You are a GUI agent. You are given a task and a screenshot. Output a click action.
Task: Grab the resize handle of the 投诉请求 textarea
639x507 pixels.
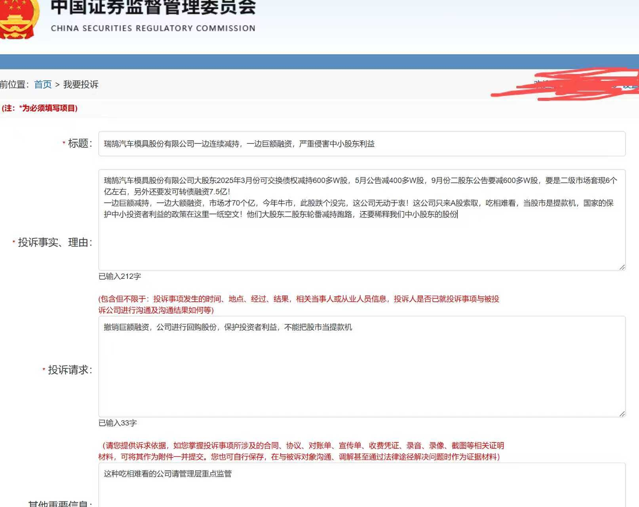coord(622,414)
